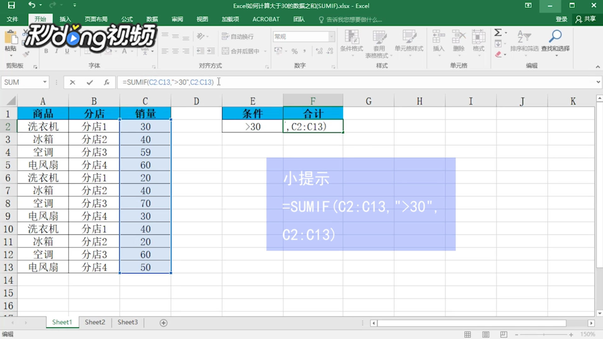Open the 页面布局 Page Layout tab
Viewport: 603px width, 339px height.
pyautogui.click(x=96, y=19)
